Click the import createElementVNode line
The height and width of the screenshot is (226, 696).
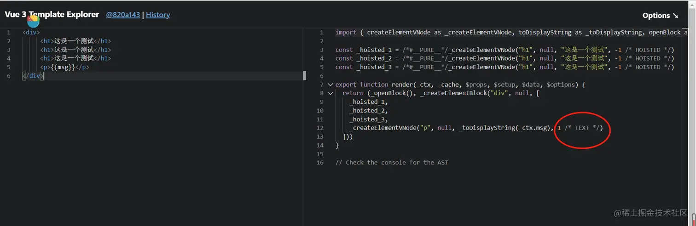(511, 33)
